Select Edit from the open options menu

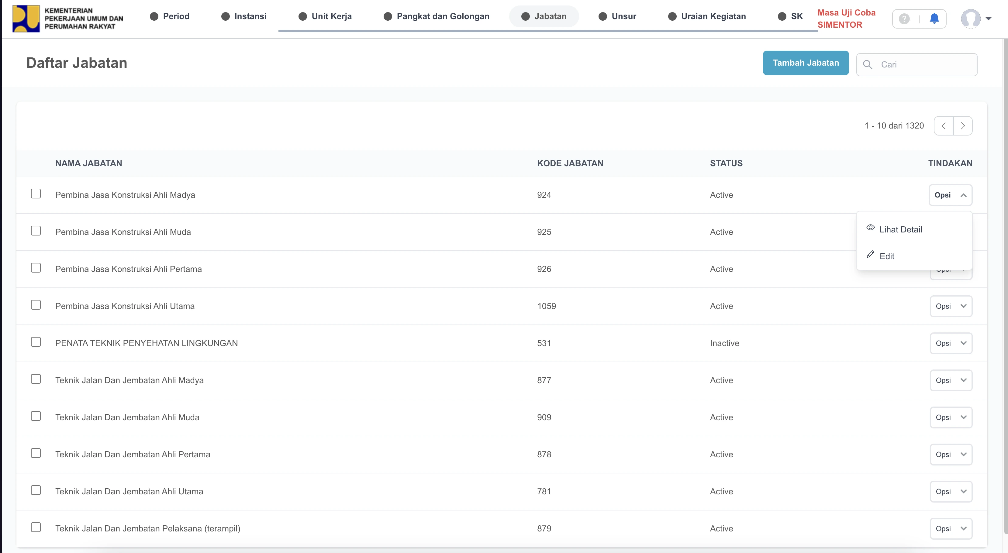tap(887, 256)
